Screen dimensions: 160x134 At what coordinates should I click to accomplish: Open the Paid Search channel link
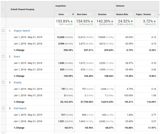[20, 108]
